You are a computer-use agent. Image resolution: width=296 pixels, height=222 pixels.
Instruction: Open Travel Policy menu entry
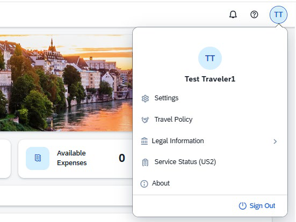pos(210,120)
